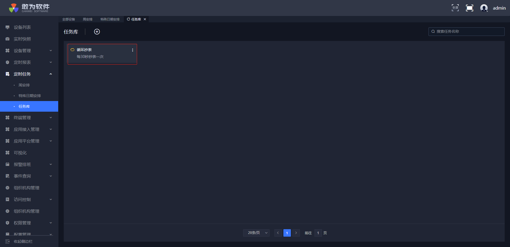Open 特殊日期安排 in the sidebar submenu
Image resolution: width=510 pixels, height=247 pixels.
[x=29, y=96]
